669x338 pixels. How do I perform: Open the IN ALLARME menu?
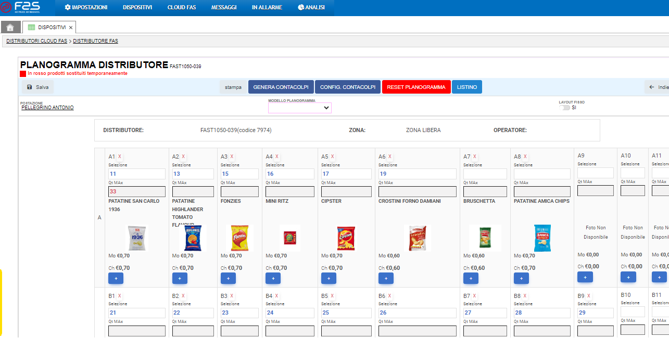tap(267, 8)
